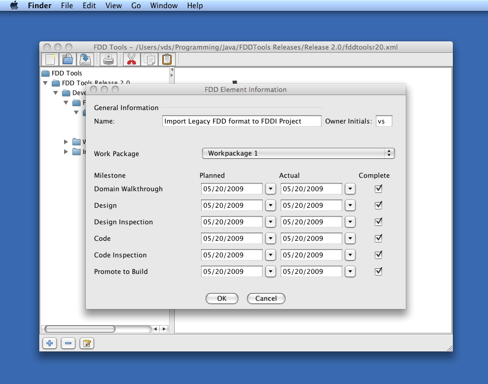This screenshot has width=488, height=384.
Task: Click the General Information section heading
Action: (126, 107)
